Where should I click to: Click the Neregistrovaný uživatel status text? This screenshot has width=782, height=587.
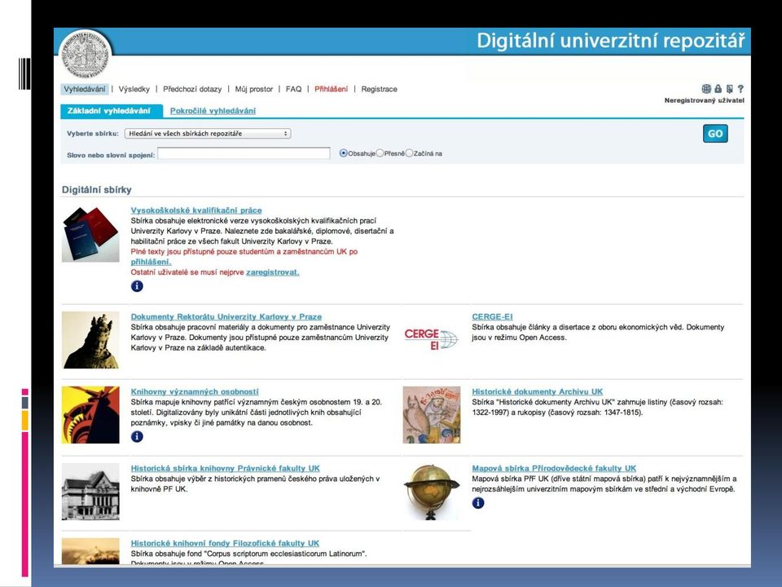pyautogui.click(x=704, y=100)
